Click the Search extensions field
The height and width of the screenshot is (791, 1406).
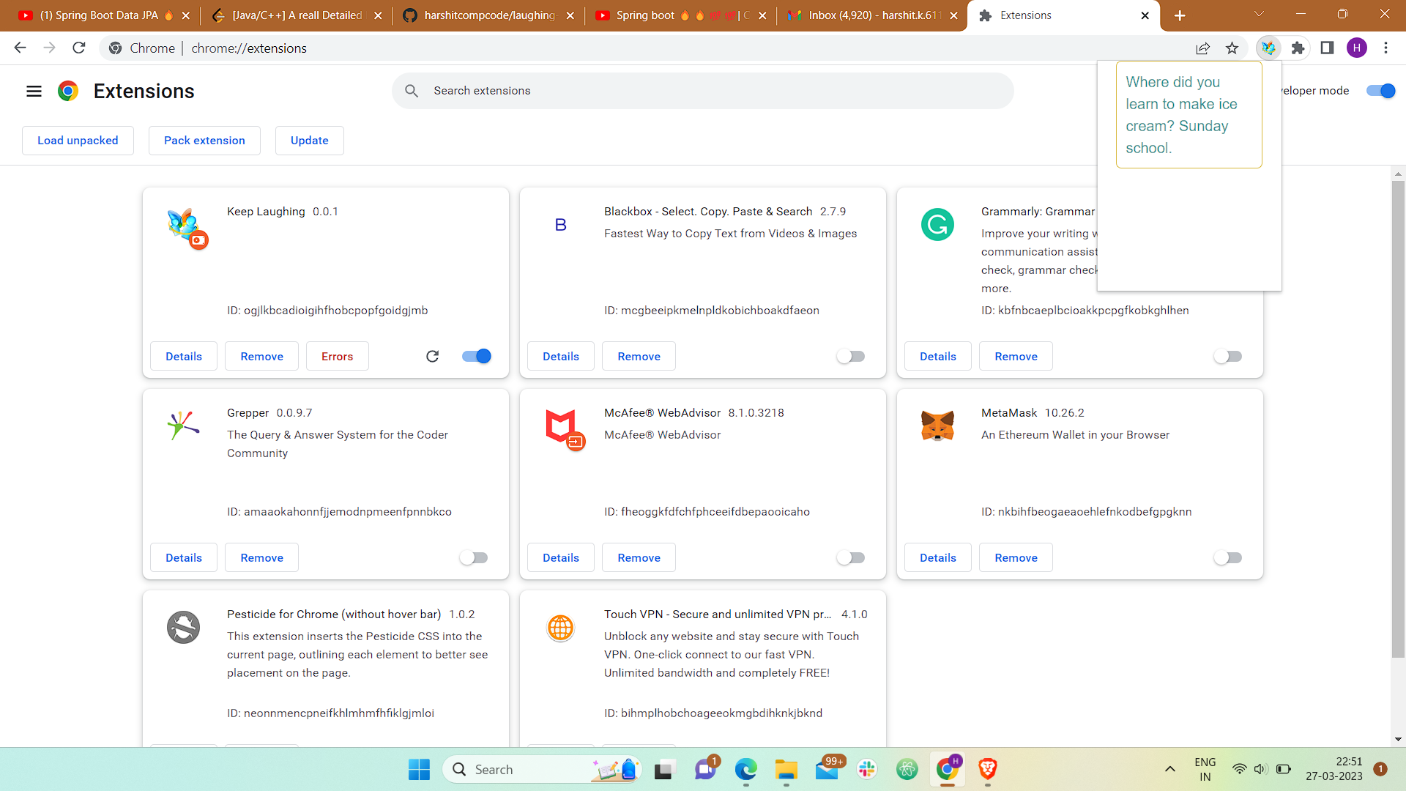703,90
